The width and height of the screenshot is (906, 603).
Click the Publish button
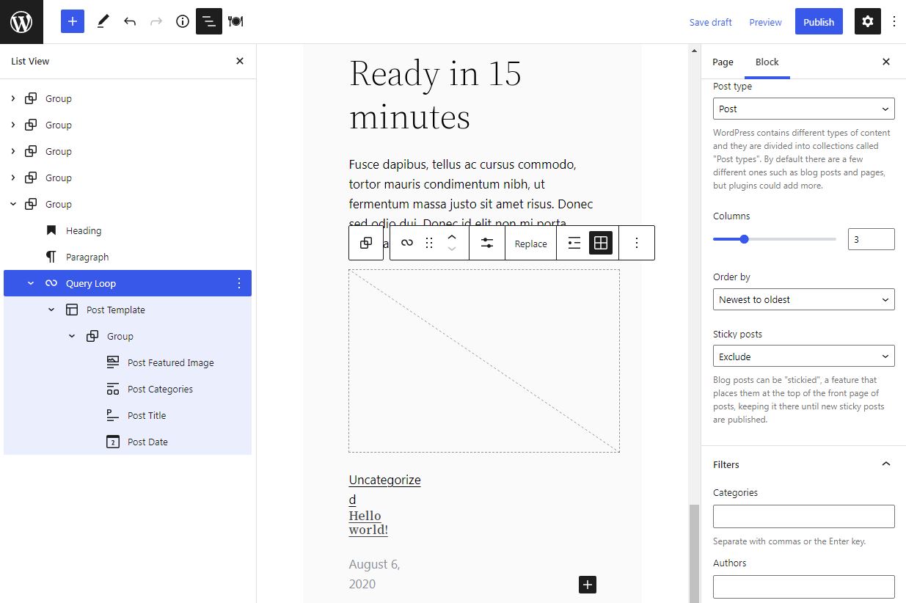(x=818, y=22)
